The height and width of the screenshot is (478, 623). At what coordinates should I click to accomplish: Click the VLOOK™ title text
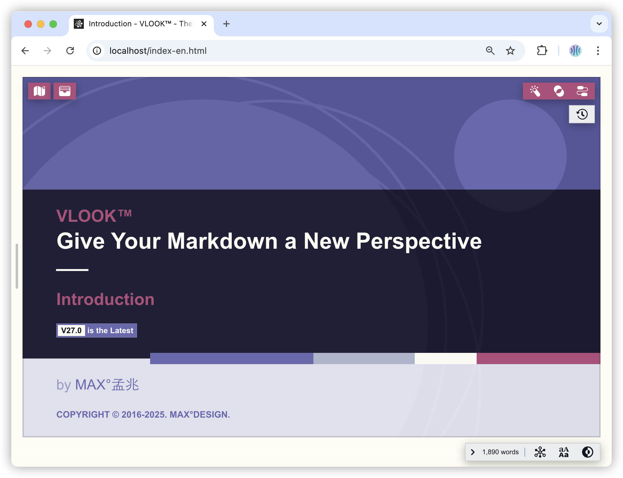(94, 216)
